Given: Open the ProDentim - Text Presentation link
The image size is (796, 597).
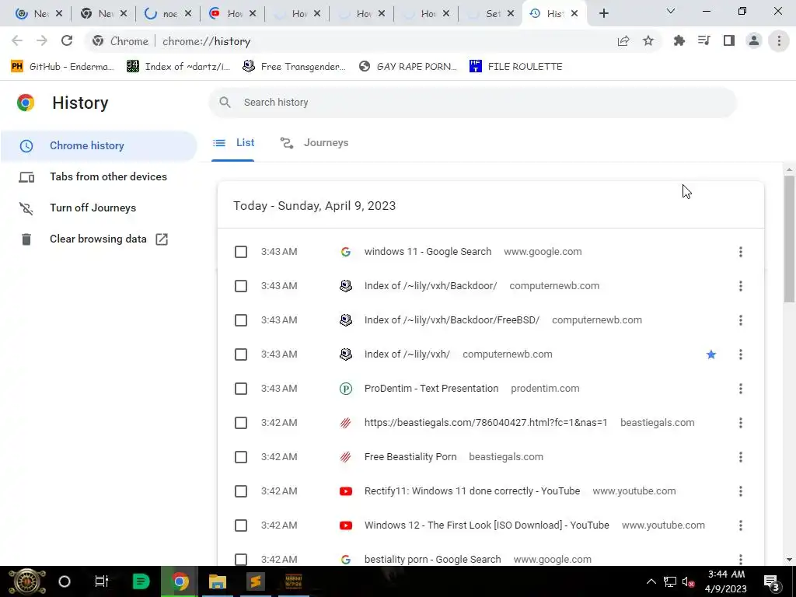Looking at the screenshot, I should point(431,389).
